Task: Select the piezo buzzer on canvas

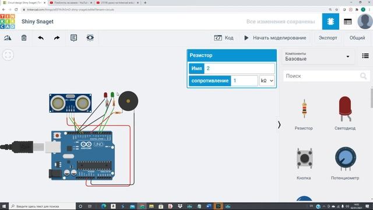Action: pyautogui.click(x=128, y=101)
